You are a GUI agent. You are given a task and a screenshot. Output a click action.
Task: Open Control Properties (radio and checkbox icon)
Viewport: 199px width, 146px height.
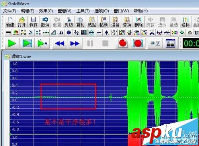pyautogui.click(x=156, y=43)
